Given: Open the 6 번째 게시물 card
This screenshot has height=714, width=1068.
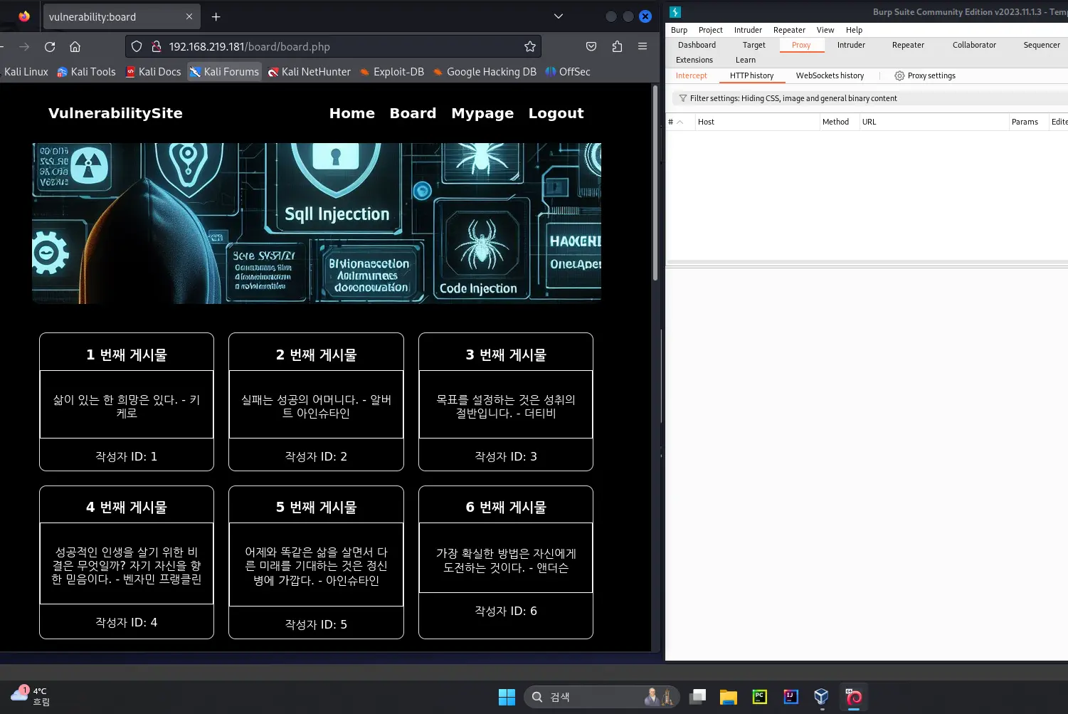Looking at the screenshot, I should pyautogui.click(x=506, y=562).
